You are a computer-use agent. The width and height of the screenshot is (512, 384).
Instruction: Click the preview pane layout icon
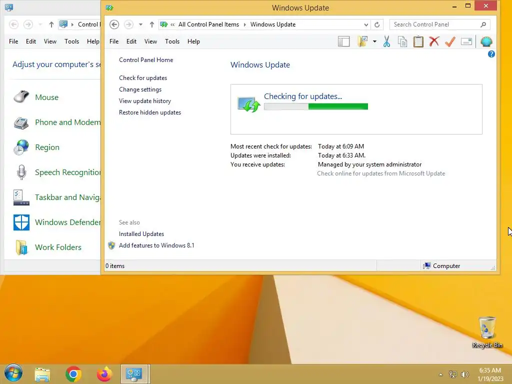(x=344, y=41)
